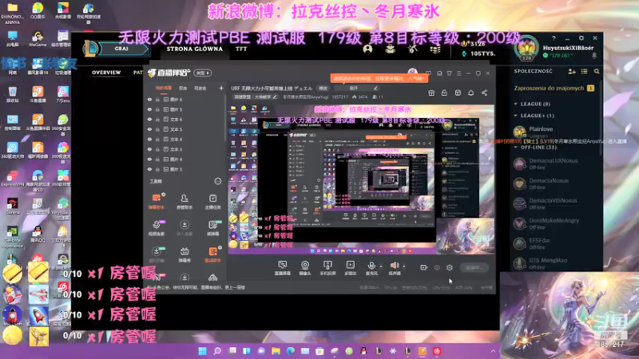Viewport: 639px width, 359px height.
Task: Toggle preview eye icon in bottom bar
Action: point(437,267)
